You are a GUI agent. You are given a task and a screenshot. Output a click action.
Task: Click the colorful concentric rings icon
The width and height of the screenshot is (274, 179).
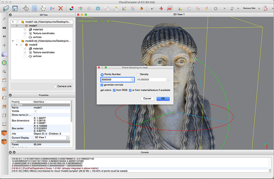4,63
